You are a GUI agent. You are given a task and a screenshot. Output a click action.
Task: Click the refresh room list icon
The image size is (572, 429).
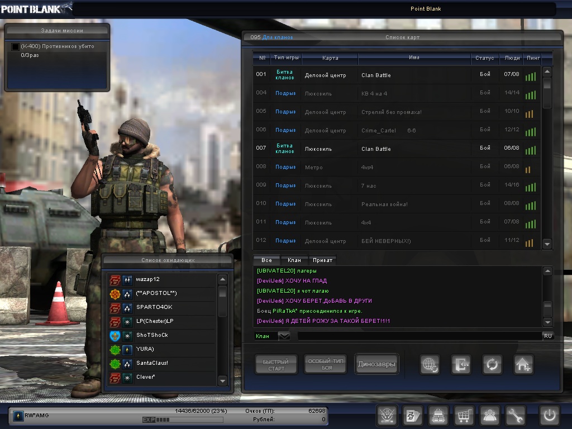(x=492, y=365)
